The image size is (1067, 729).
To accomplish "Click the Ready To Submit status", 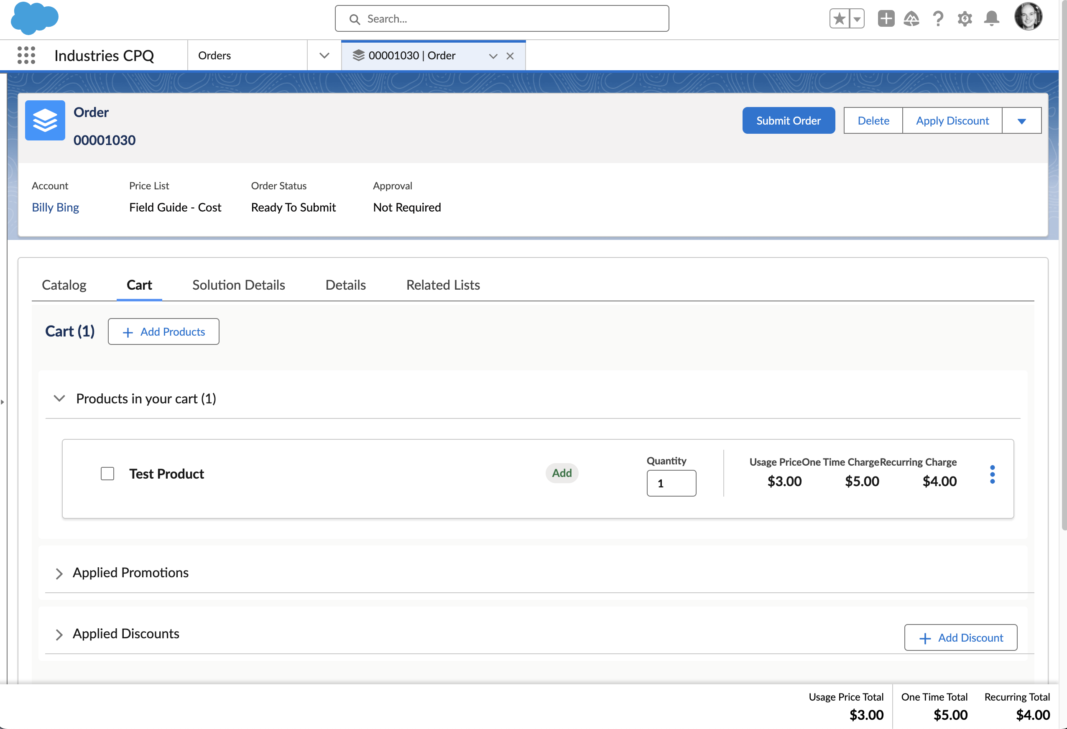I will coord(294,207).
